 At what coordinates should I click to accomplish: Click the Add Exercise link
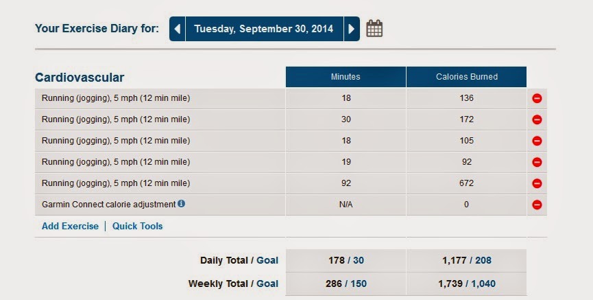tap(70, 226)
